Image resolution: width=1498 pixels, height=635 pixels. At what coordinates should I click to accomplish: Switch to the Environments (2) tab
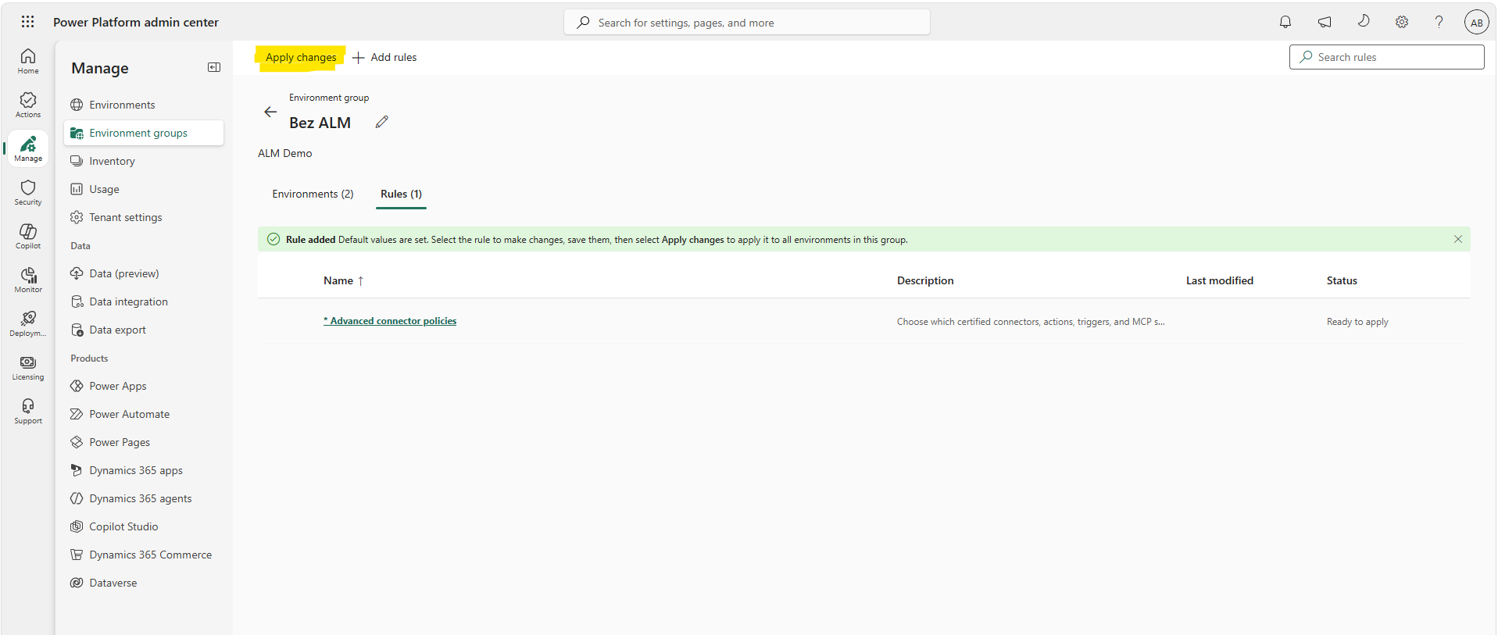click(x=313, y=194)
